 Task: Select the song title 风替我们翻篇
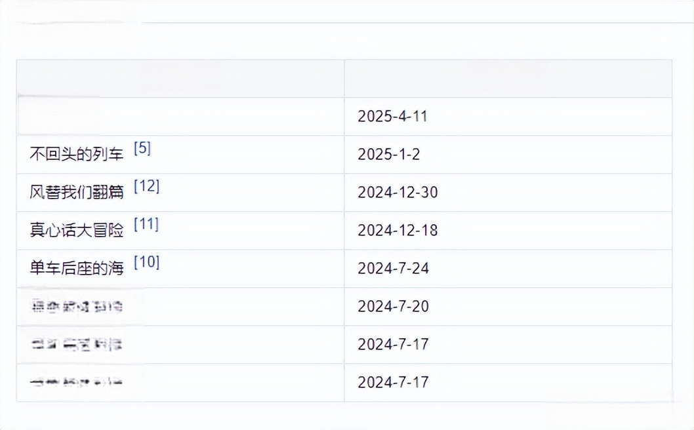(77, 193)
